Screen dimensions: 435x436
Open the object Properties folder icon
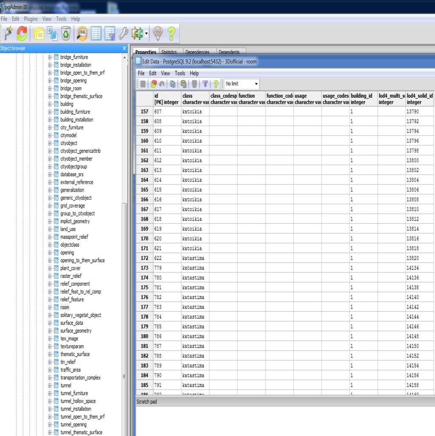click(39, 34)
